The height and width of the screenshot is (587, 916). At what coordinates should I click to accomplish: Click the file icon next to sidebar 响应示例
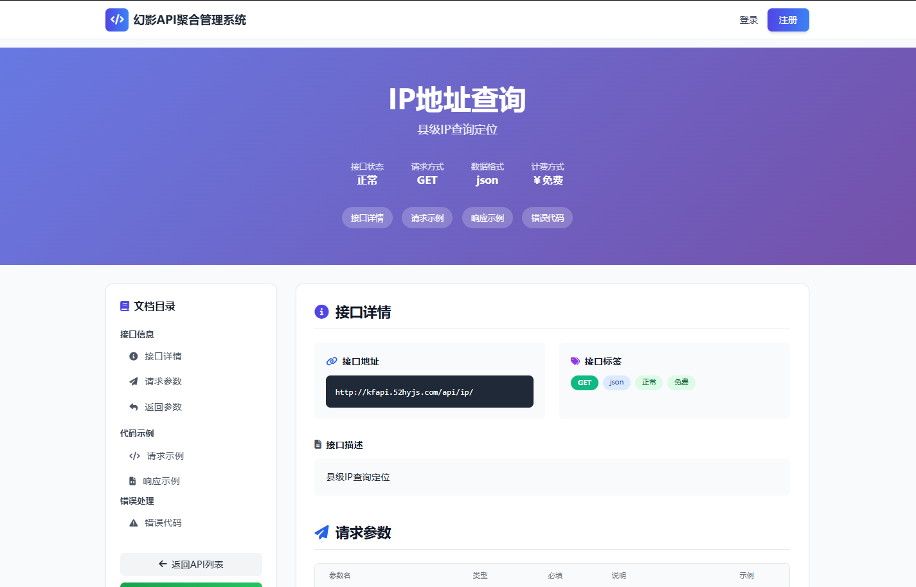132,480
